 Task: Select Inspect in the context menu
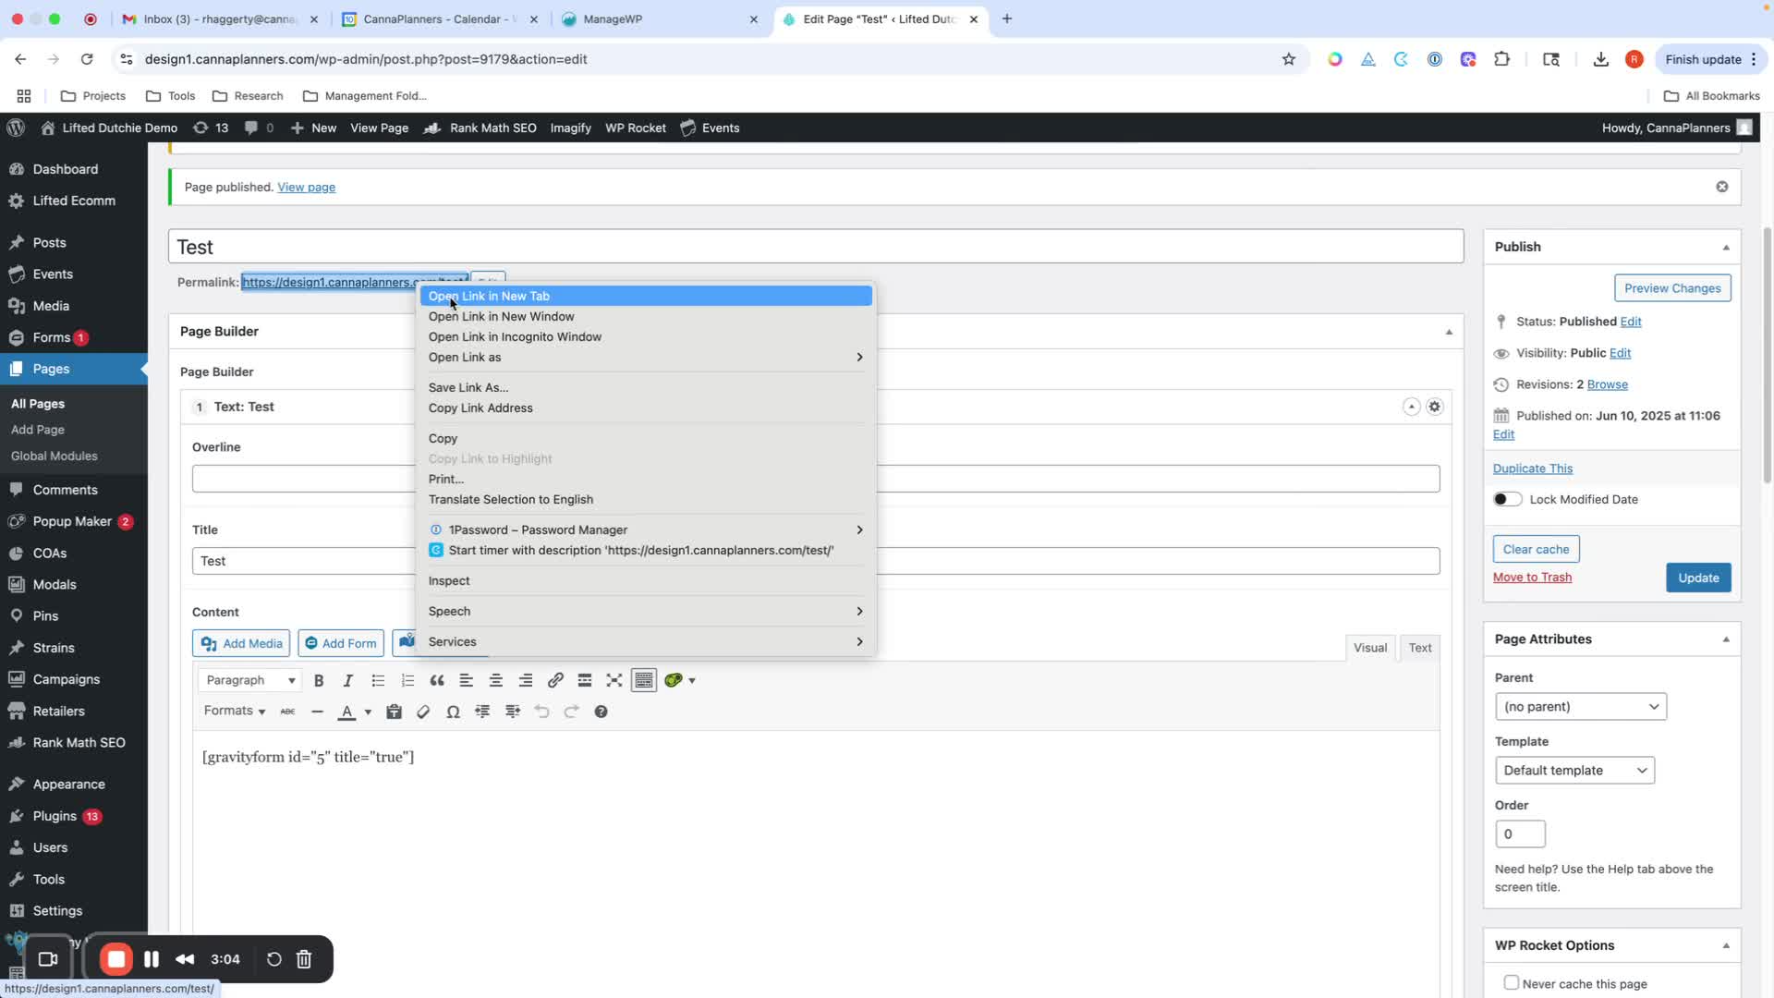coord(449,580)
